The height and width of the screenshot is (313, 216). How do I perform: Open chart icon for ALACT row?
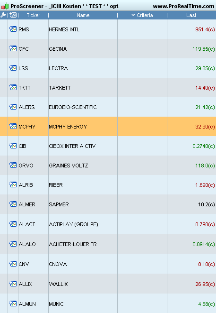point(13,224)
